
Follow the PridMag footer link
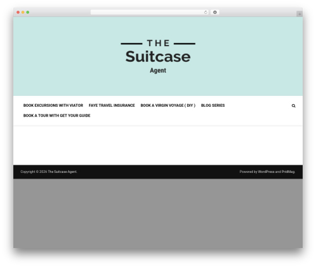(x=288, y=172)
